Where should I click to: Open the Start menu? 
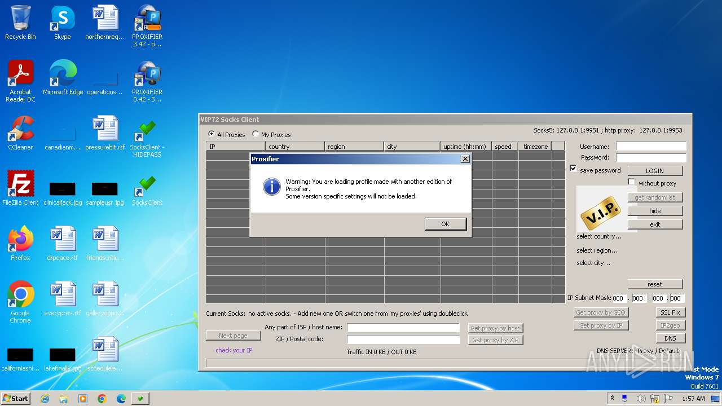click(16, 399)
